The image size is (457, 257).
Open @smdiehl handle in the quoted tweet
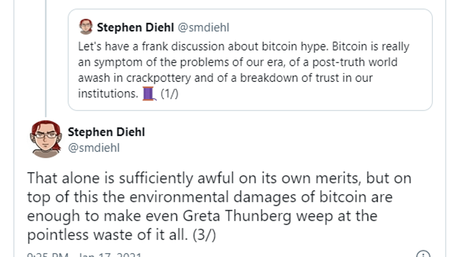point(203,27)
